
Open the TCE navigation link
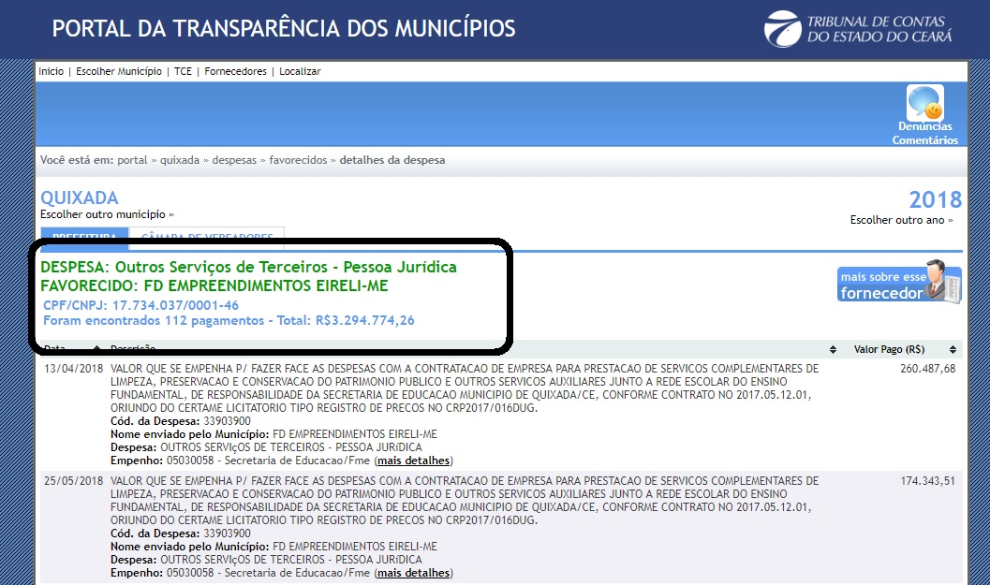coord(183,71)
